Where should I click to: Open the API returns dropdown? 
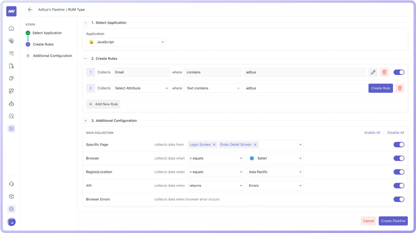(x=216, y=186)
